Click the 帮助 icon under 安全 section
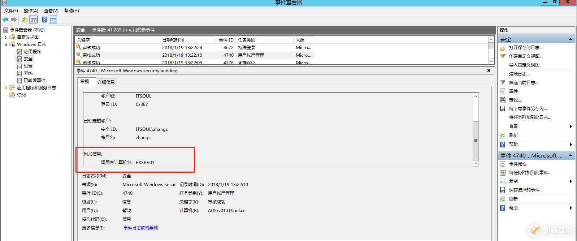Image resolution: width=577 pixels, height=241 pixels. [503, 145]
